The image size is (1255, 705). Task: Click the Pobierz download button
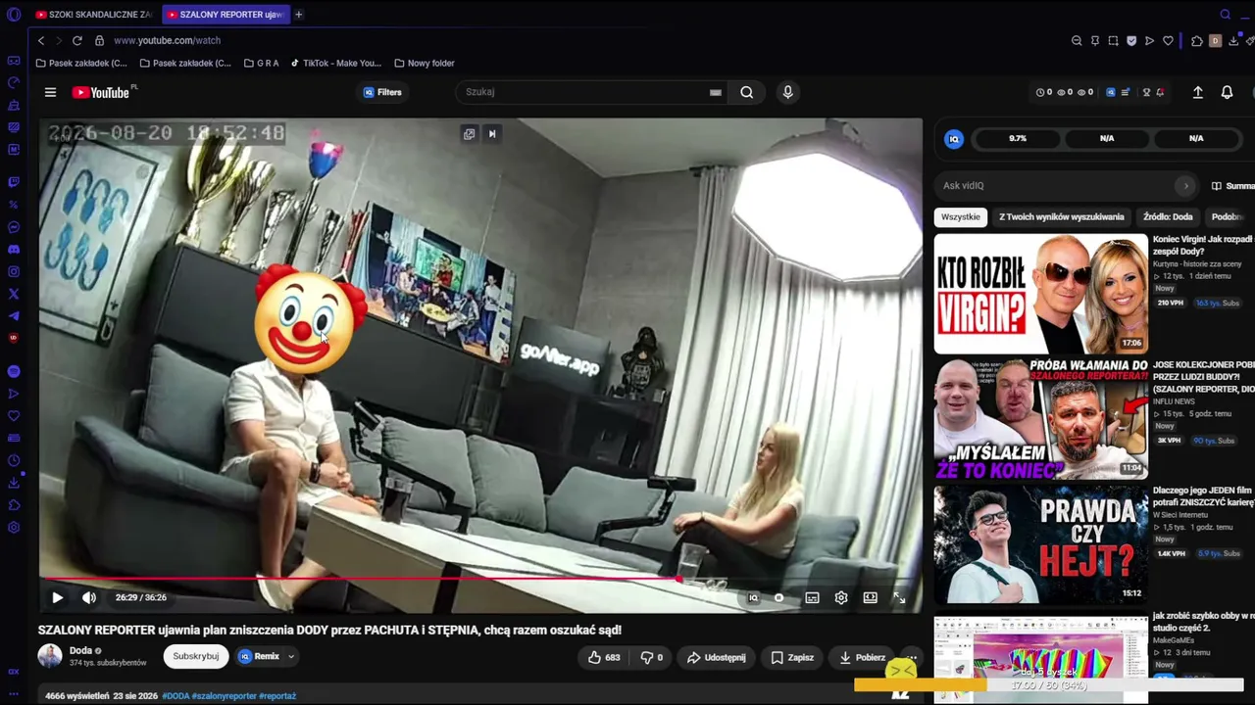862,657
